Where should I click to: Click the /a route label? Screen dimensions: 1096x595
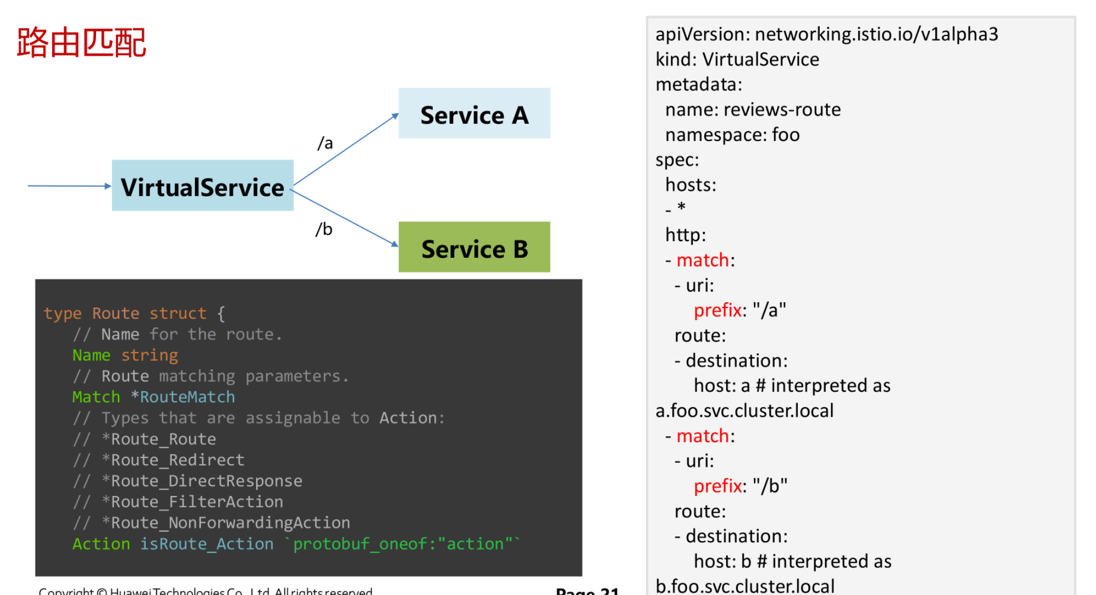tap(325, 143)
